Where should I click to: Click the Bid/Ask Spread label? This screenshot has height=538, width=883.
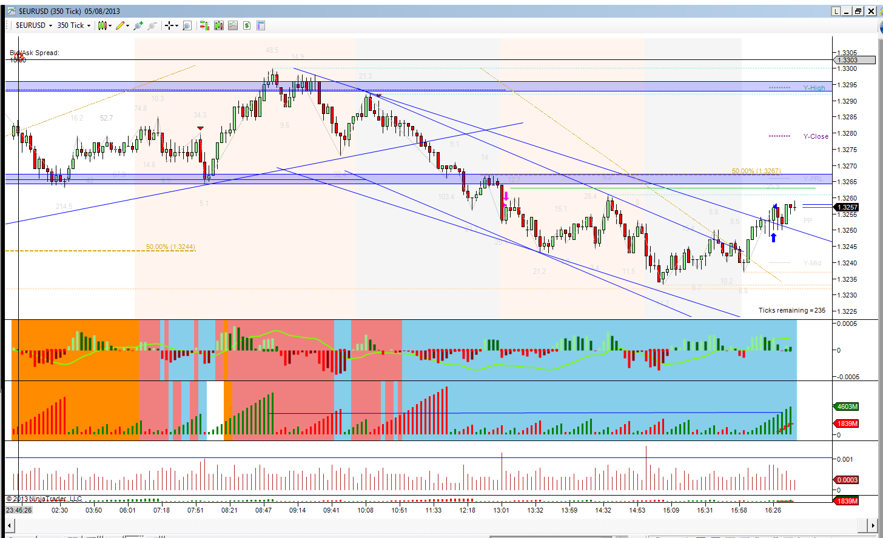(x=35, y=53)
